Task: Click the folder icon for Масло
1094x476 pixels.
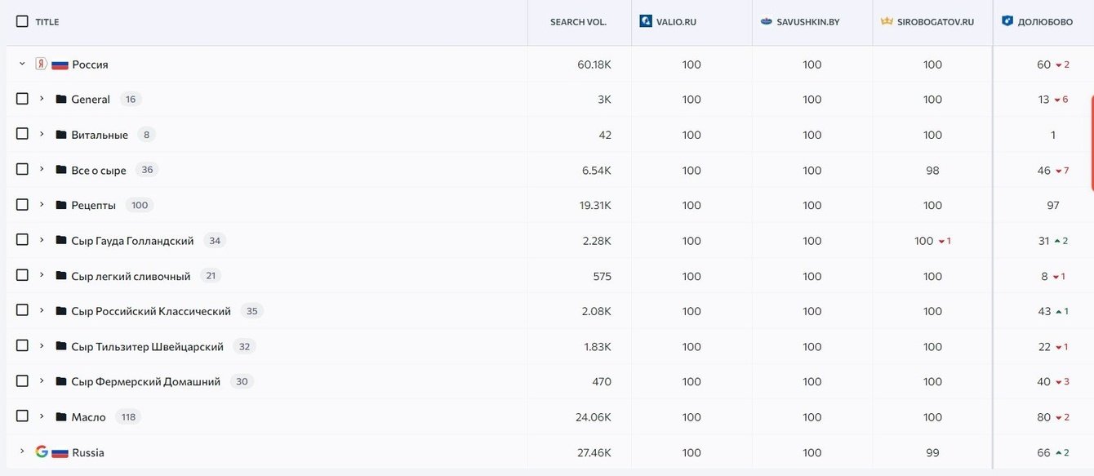Action: pyautogui.click(x=61, y=417)
